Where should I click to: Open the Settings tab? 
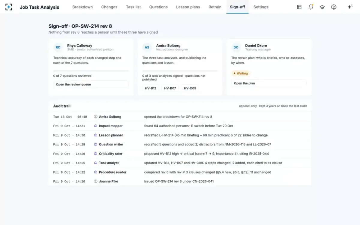point(261,7)
